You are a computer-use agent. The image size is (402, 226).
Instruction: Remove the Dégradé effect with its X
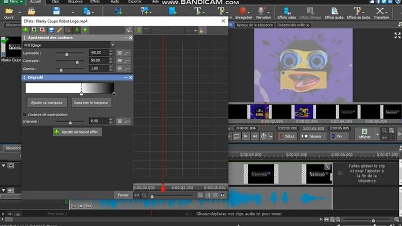[131, 77]
